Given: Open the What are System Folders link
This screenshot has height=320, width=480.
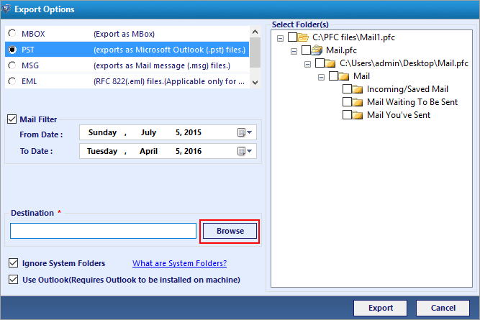Looking at the screenshot, I should click(x=179, y=263).
